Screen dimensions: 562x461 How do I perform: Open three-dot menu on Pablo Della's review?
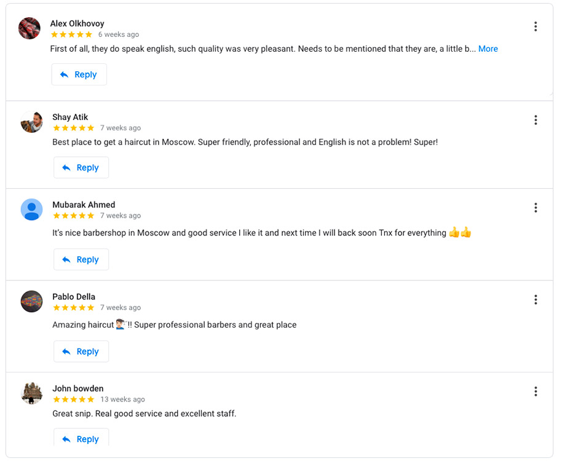[x=536, y=299]
